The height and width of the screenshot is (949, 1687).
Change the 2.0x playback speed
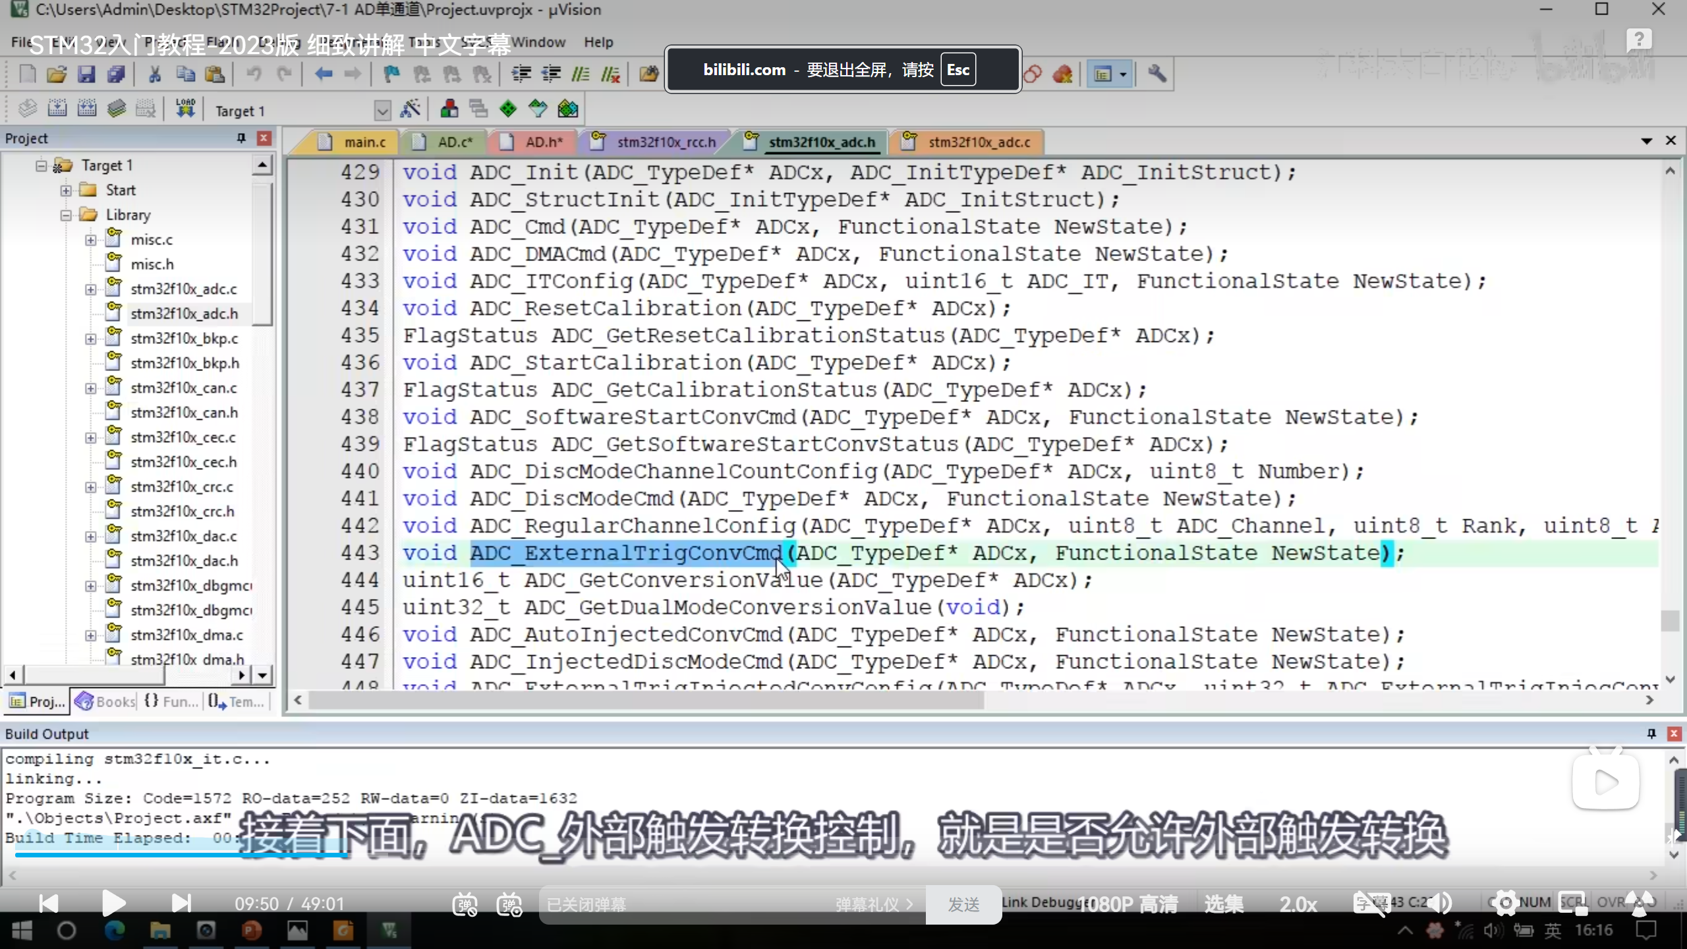click(1298, 904)
